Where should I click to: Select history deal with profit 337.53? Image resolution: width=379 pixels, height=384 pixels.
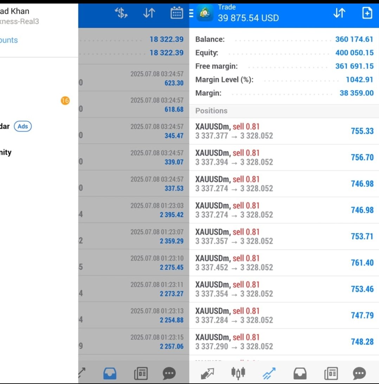(134, 184)
